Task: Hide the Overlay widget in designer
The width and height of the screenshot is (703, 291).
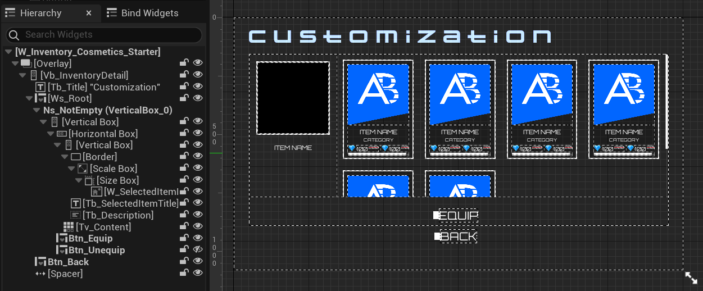Action: tap(197, 63)
